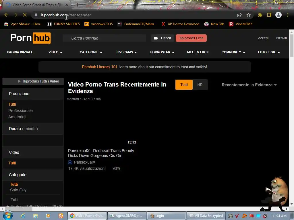Bookmark this page with the star icon
294x220 pixels.
[249, 15]
